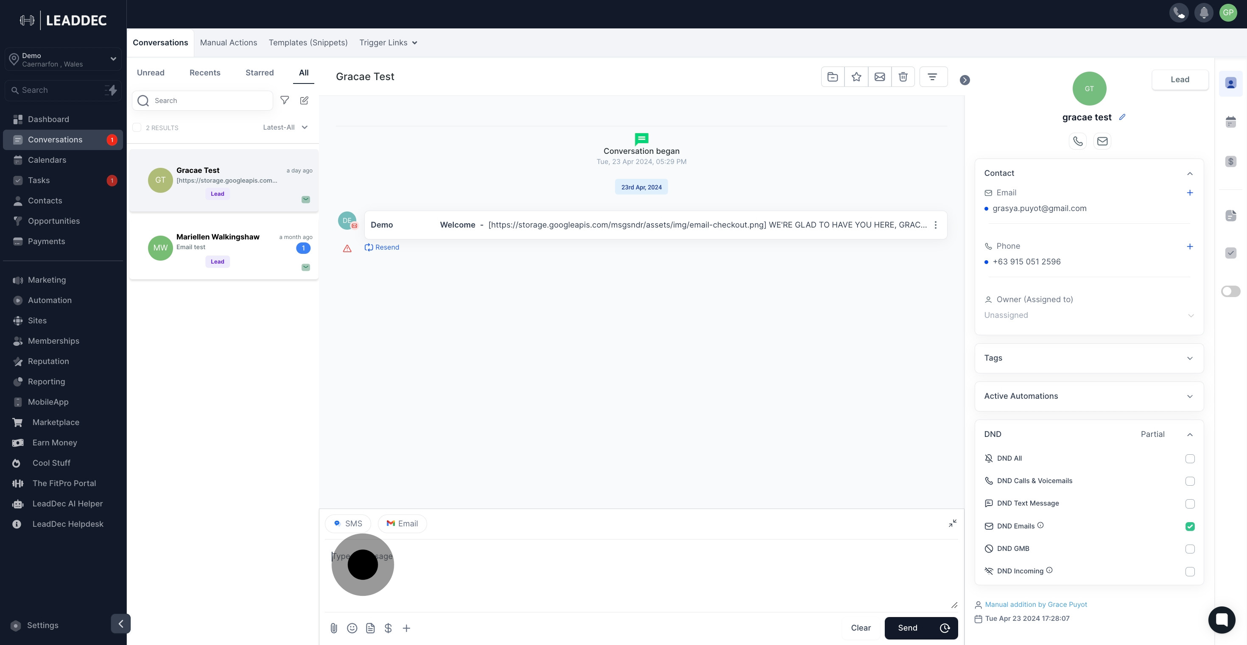1247x645 pixels.
Task: Select SMS channel tab in composer
Action: point(348,524)
